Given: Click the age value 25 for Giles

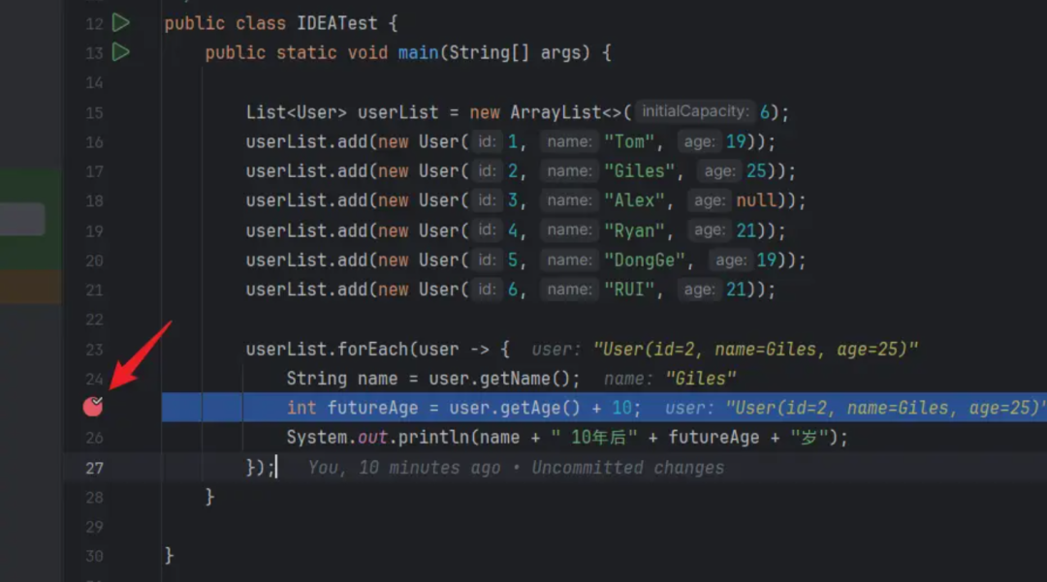Looking at the screenshot, I should [756, 171].
